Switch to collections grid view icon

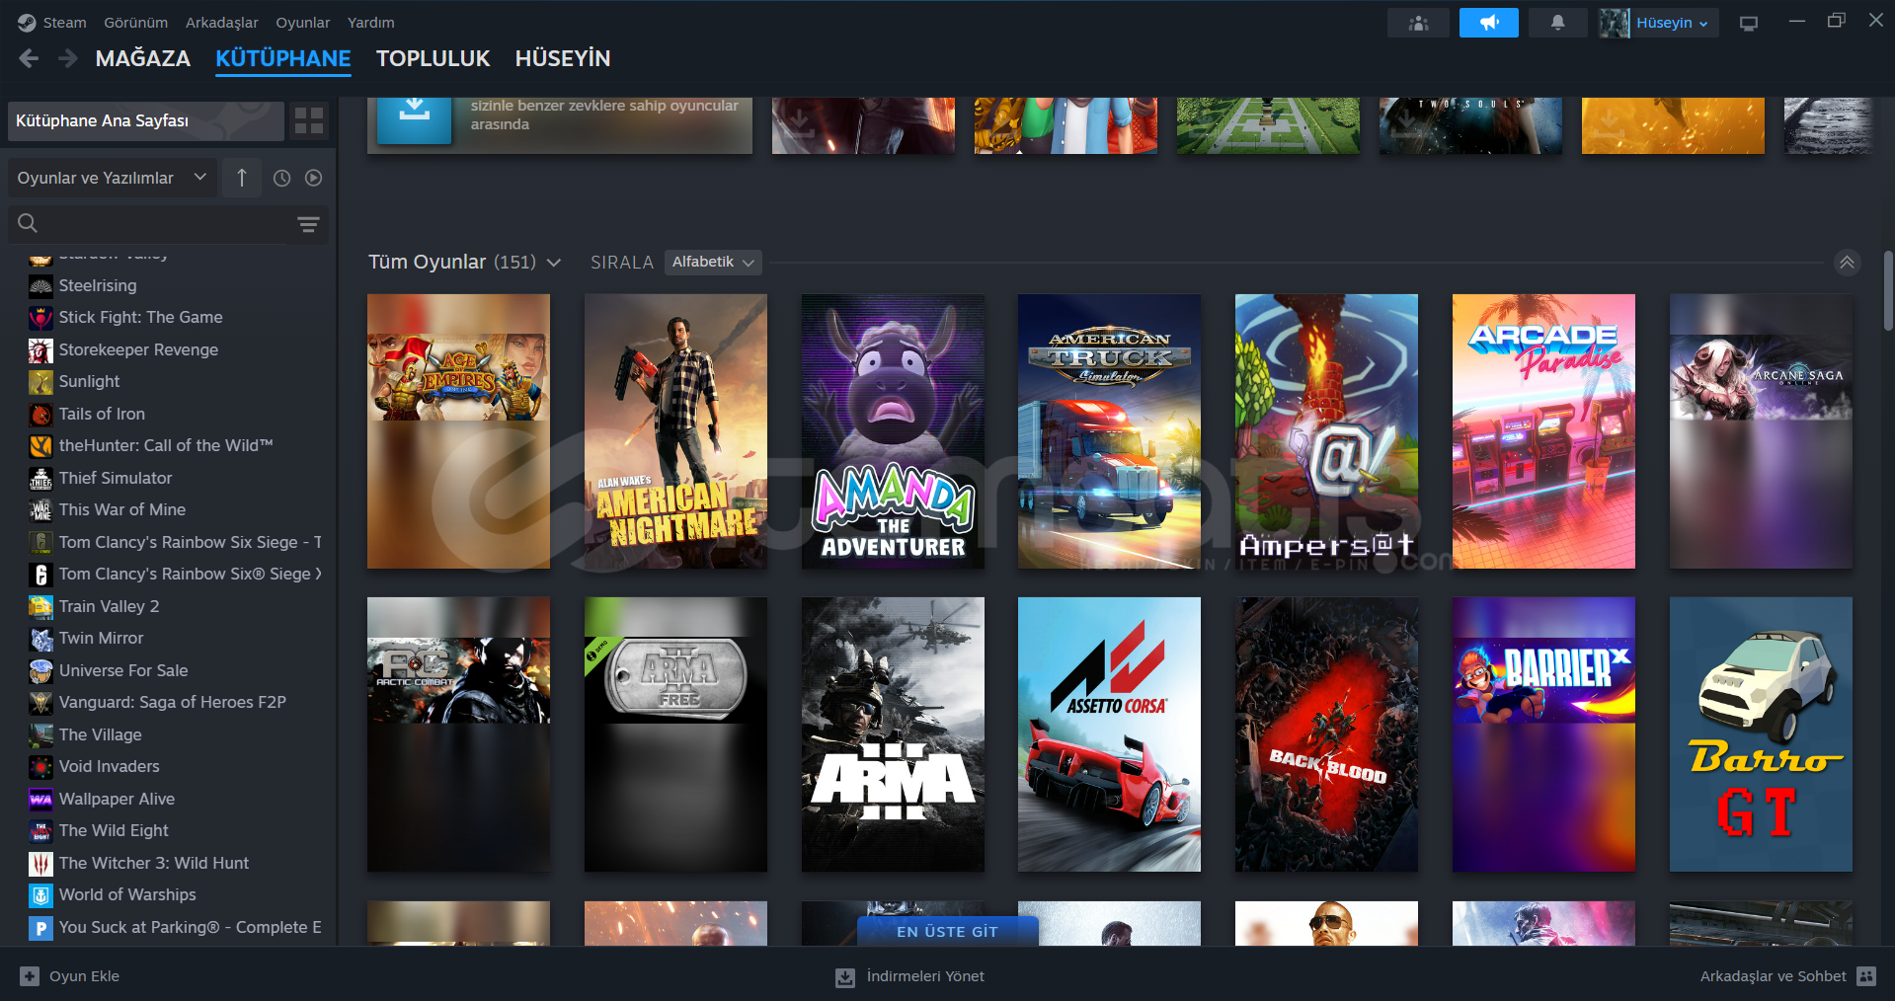[309, 120]
